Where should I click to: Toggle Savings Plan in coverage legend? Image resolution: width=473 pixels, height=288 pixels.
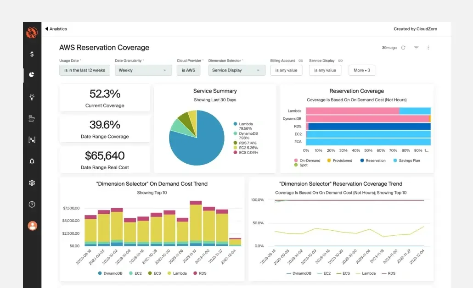406,161
